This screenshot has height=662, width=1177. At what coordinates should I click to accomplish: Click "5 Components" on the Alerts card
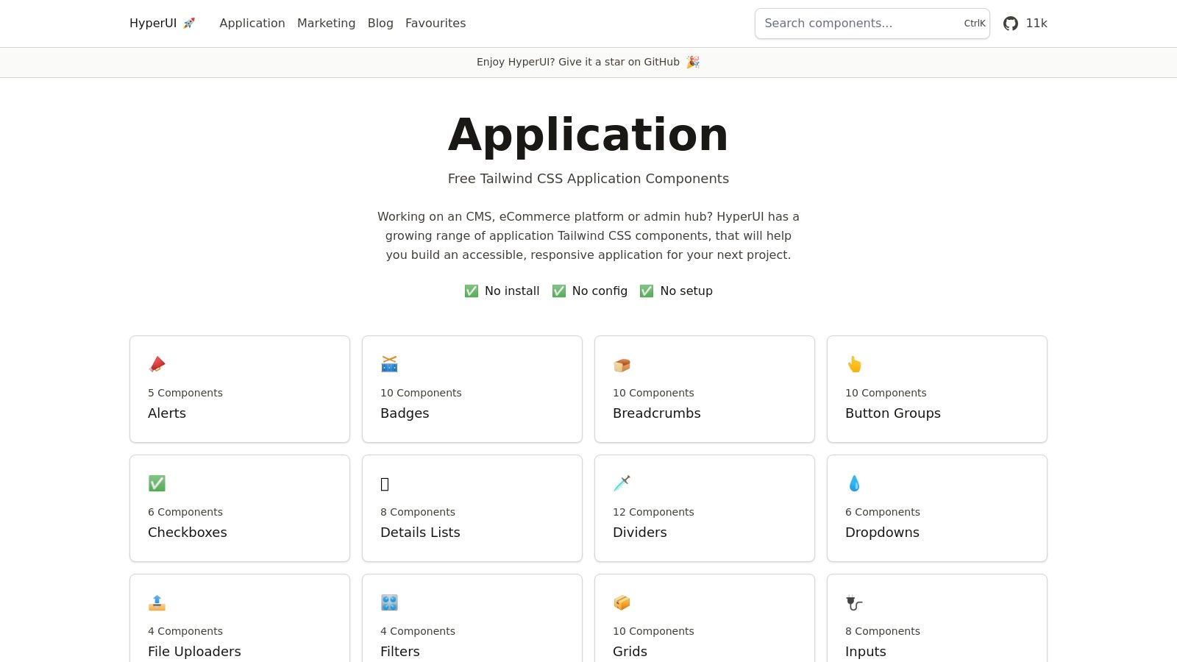click(185, 393)
